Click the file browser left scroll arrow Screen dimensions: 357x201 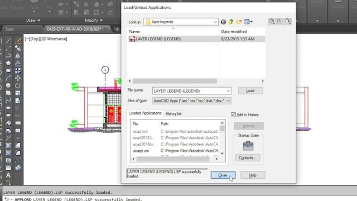(x=130, y=81)
